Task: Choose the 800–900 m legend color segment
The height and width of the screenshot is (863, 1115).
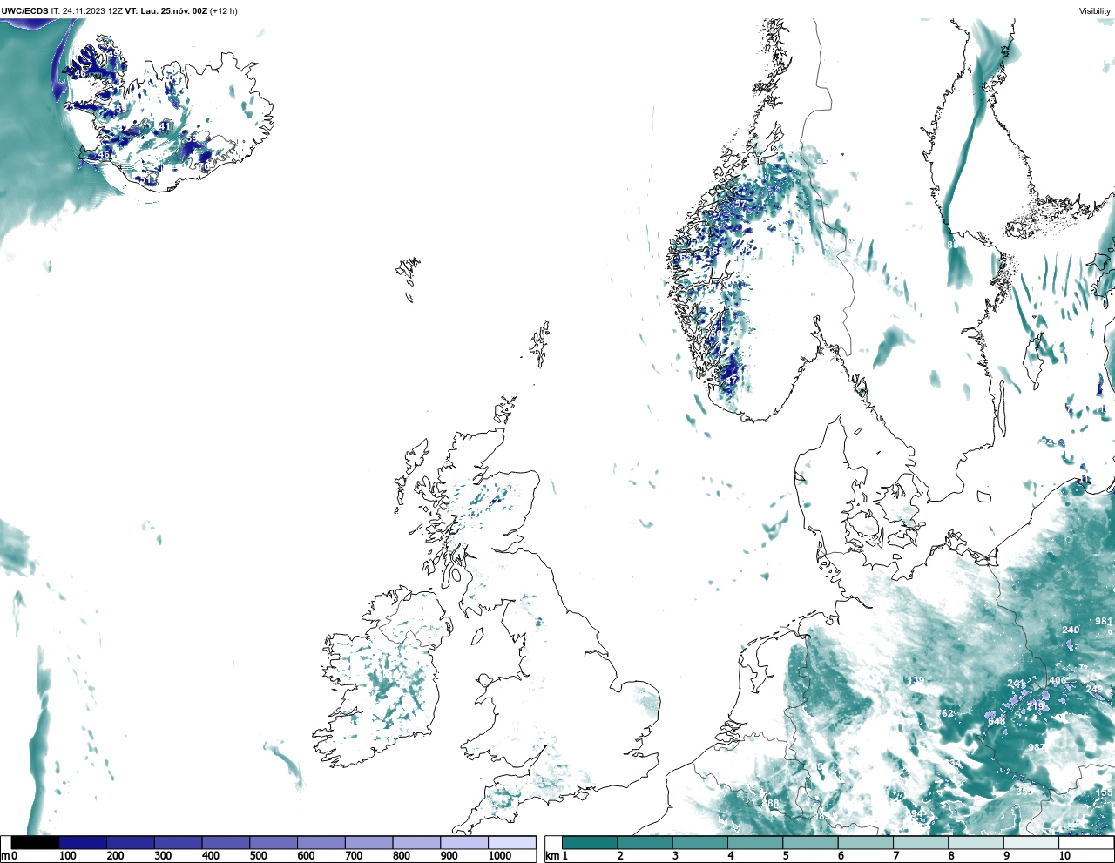Action: point(416,842)
